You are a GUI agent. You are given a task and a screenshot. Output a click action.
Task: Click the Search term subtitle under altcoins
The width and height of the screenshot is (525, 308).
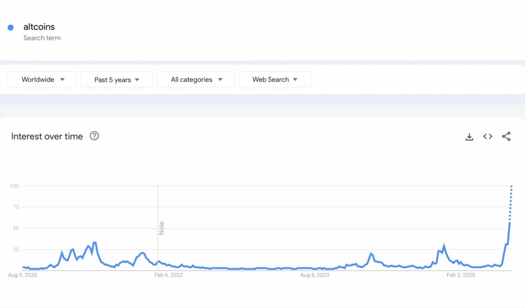pos(42,38)
